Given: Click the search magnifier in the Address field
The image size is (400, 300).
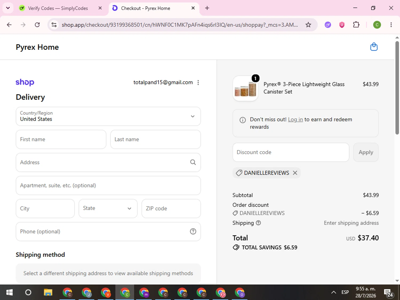Looking at the screenshot, I should click(193, 162).
